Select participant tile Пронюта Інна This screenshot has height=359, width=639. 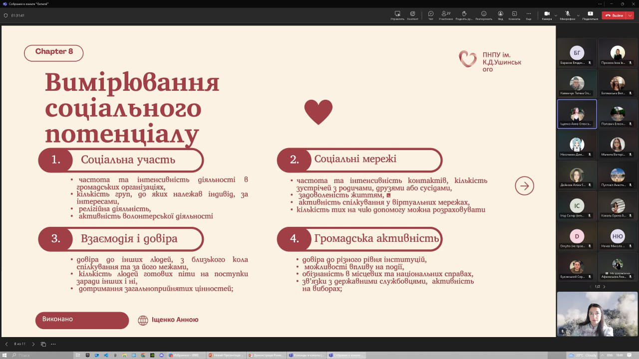(618, 53)
